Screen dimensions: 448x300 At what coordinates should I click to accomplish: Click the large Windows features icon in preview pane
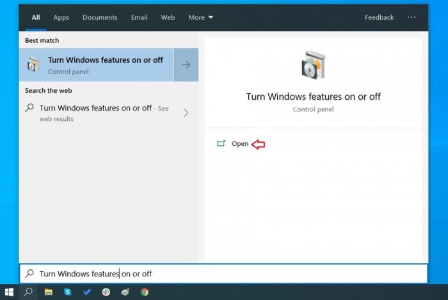314,65
